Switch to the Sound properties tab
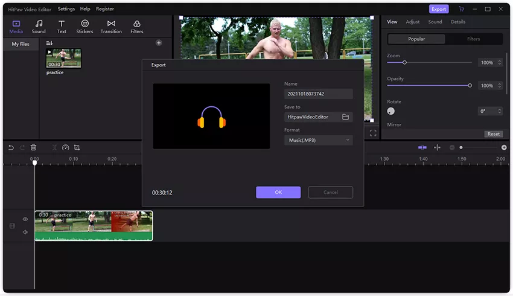513x296 pixels. click(435, 22)
